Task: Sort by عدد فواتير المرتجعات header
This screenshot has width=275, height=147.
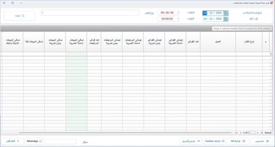Action: 94,42
